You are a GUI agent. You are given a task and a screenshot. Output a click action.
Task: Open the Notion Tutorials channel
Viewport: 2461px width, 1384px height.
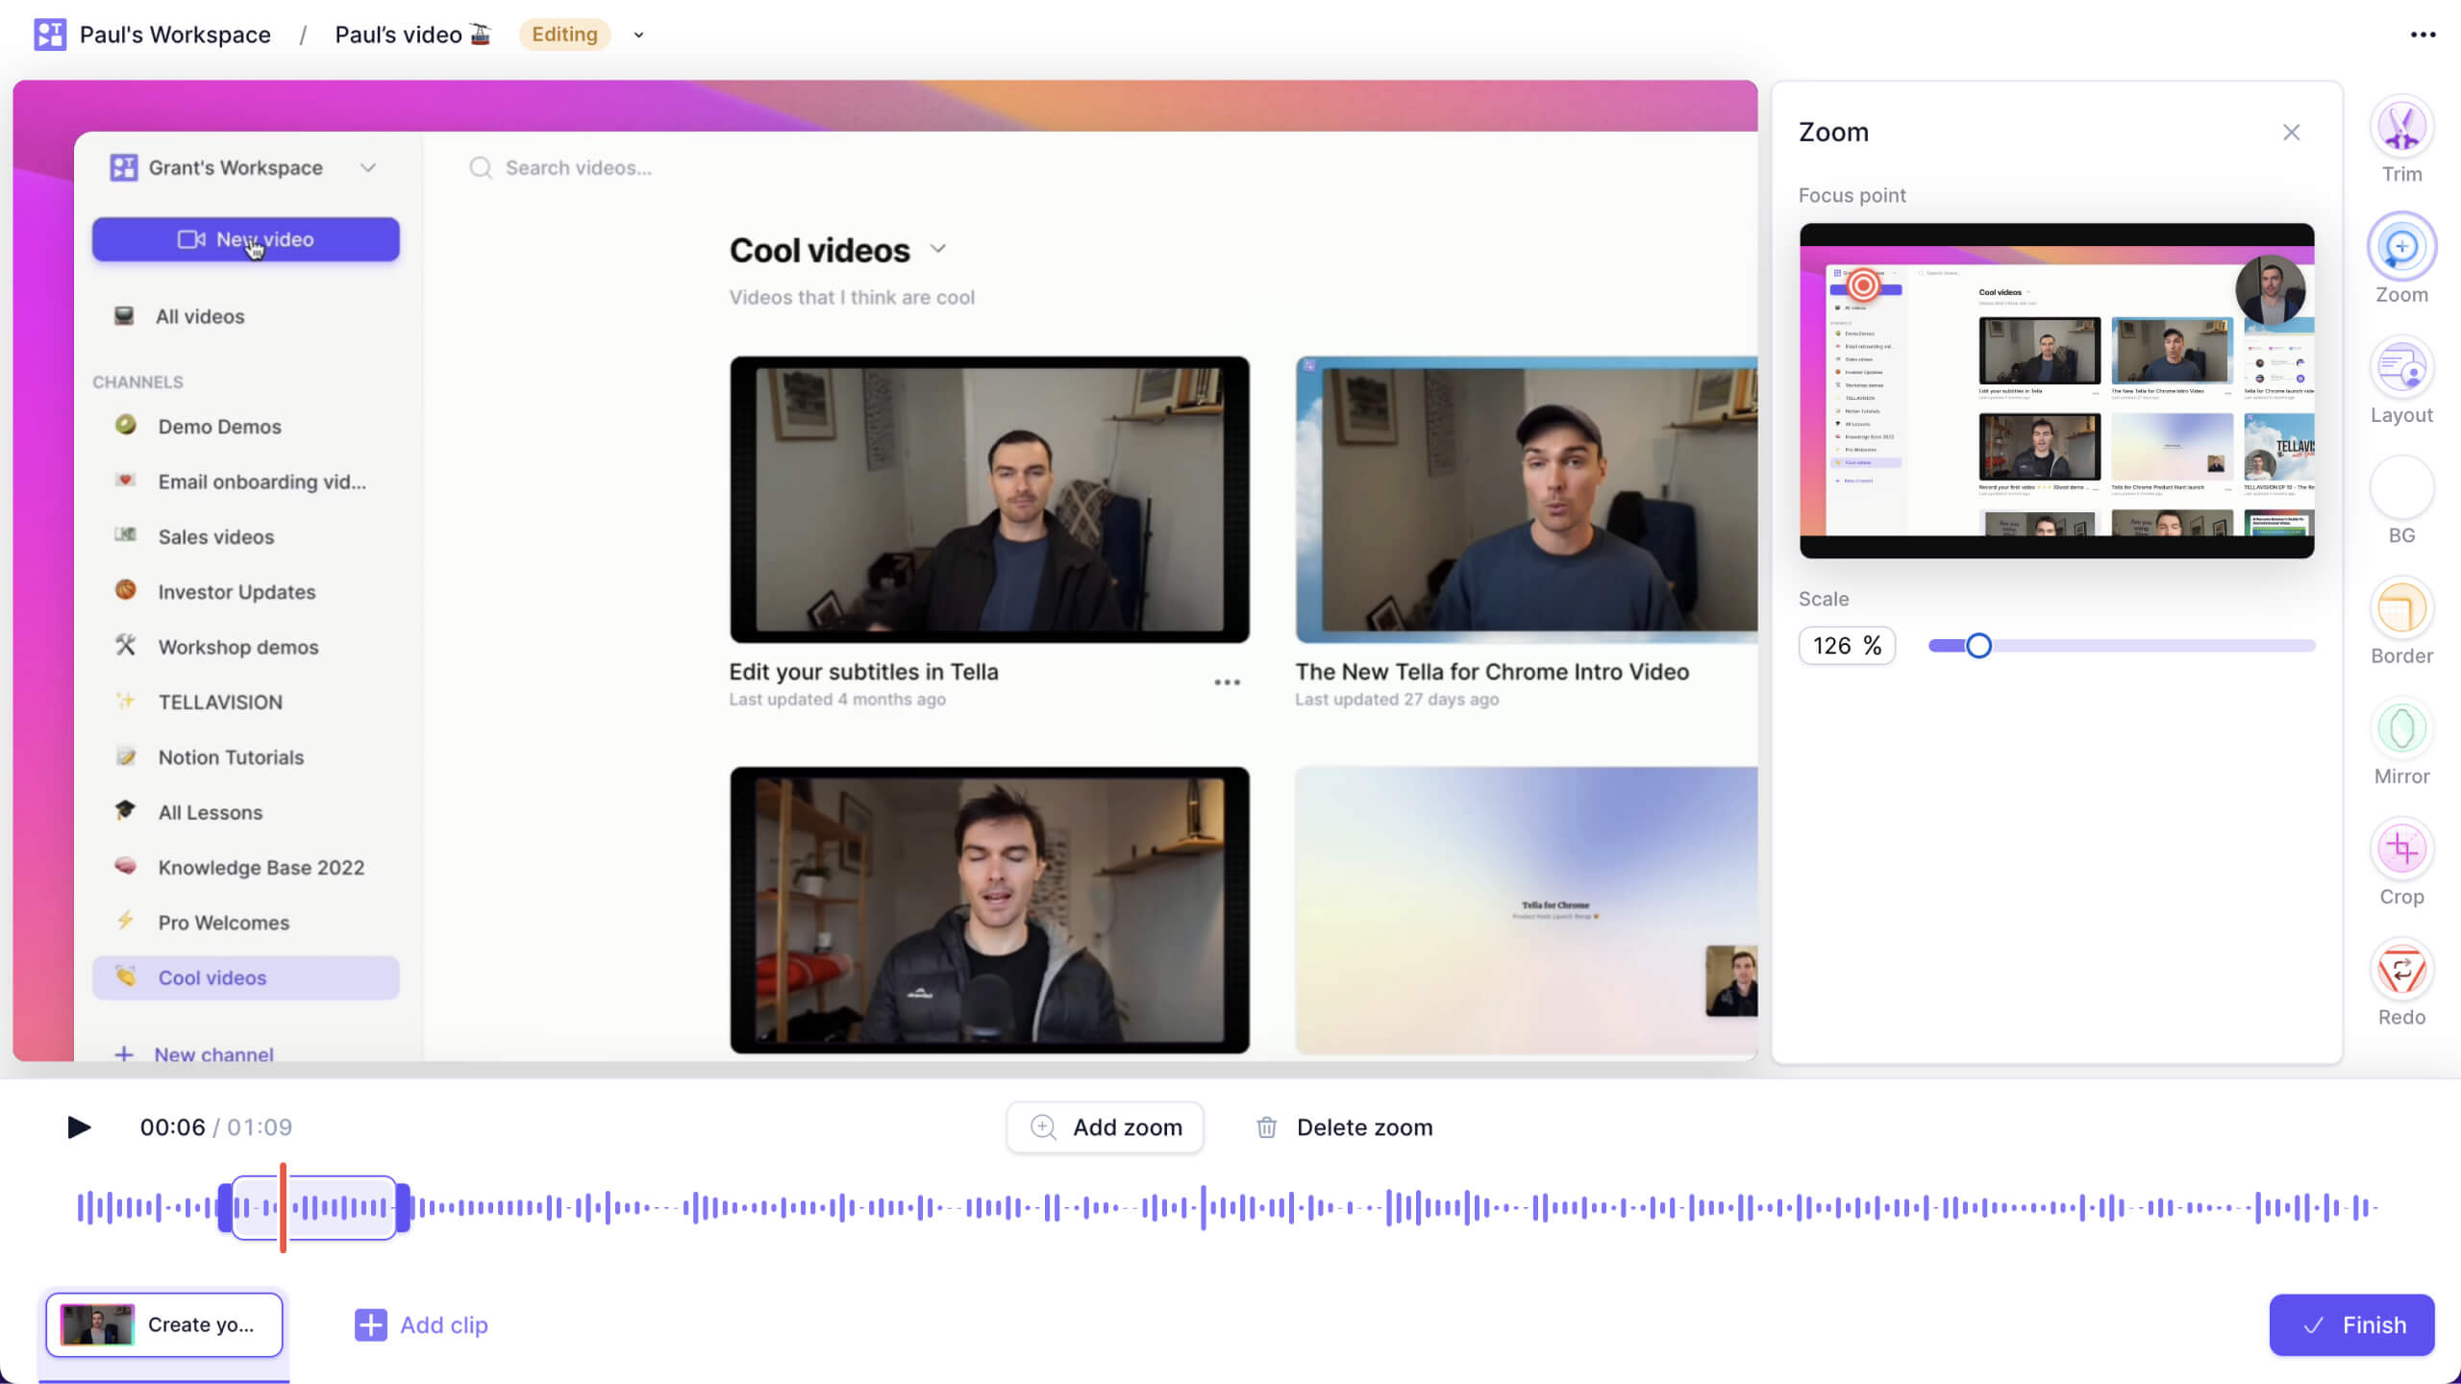[230, 756]
